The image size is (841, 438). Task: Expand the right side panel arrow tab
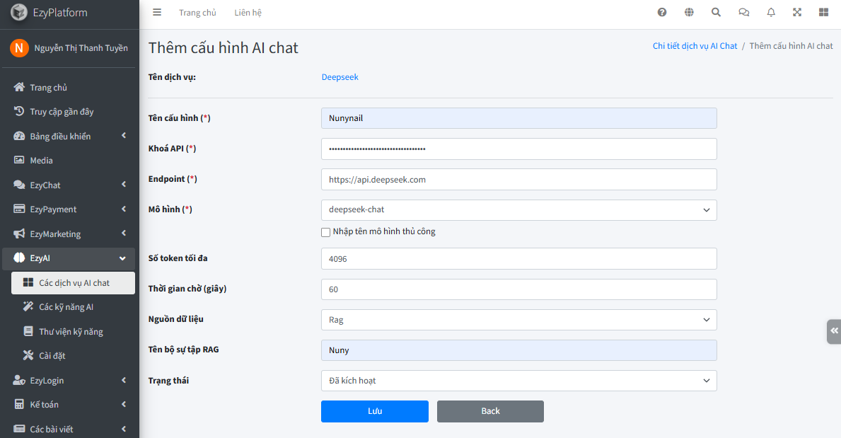point(834,331)
